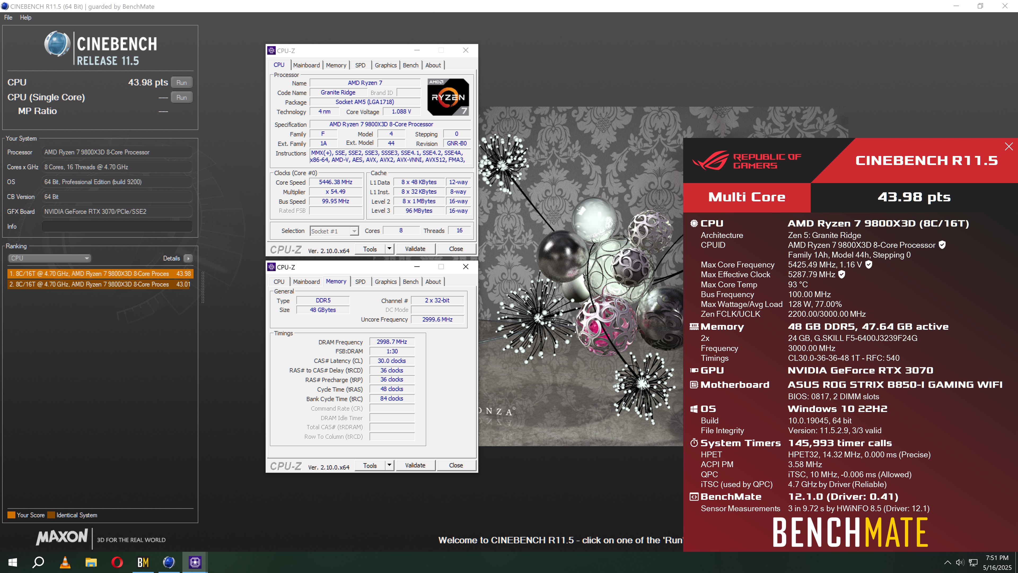Open the taskbar search icon

tap(38, 562)
